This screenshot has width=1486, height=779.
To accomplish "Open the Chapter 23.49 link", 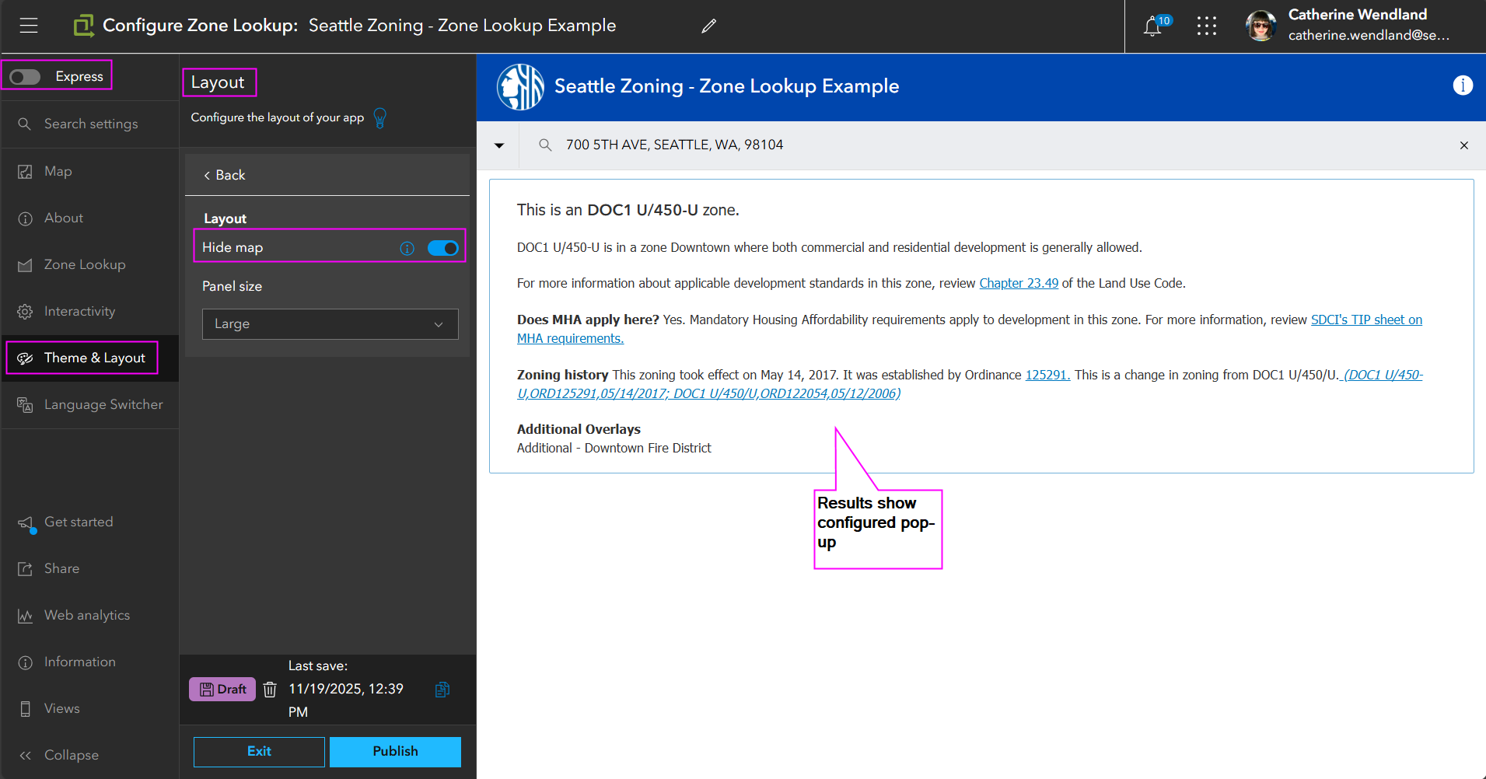I will click(x=1018, y=283).
